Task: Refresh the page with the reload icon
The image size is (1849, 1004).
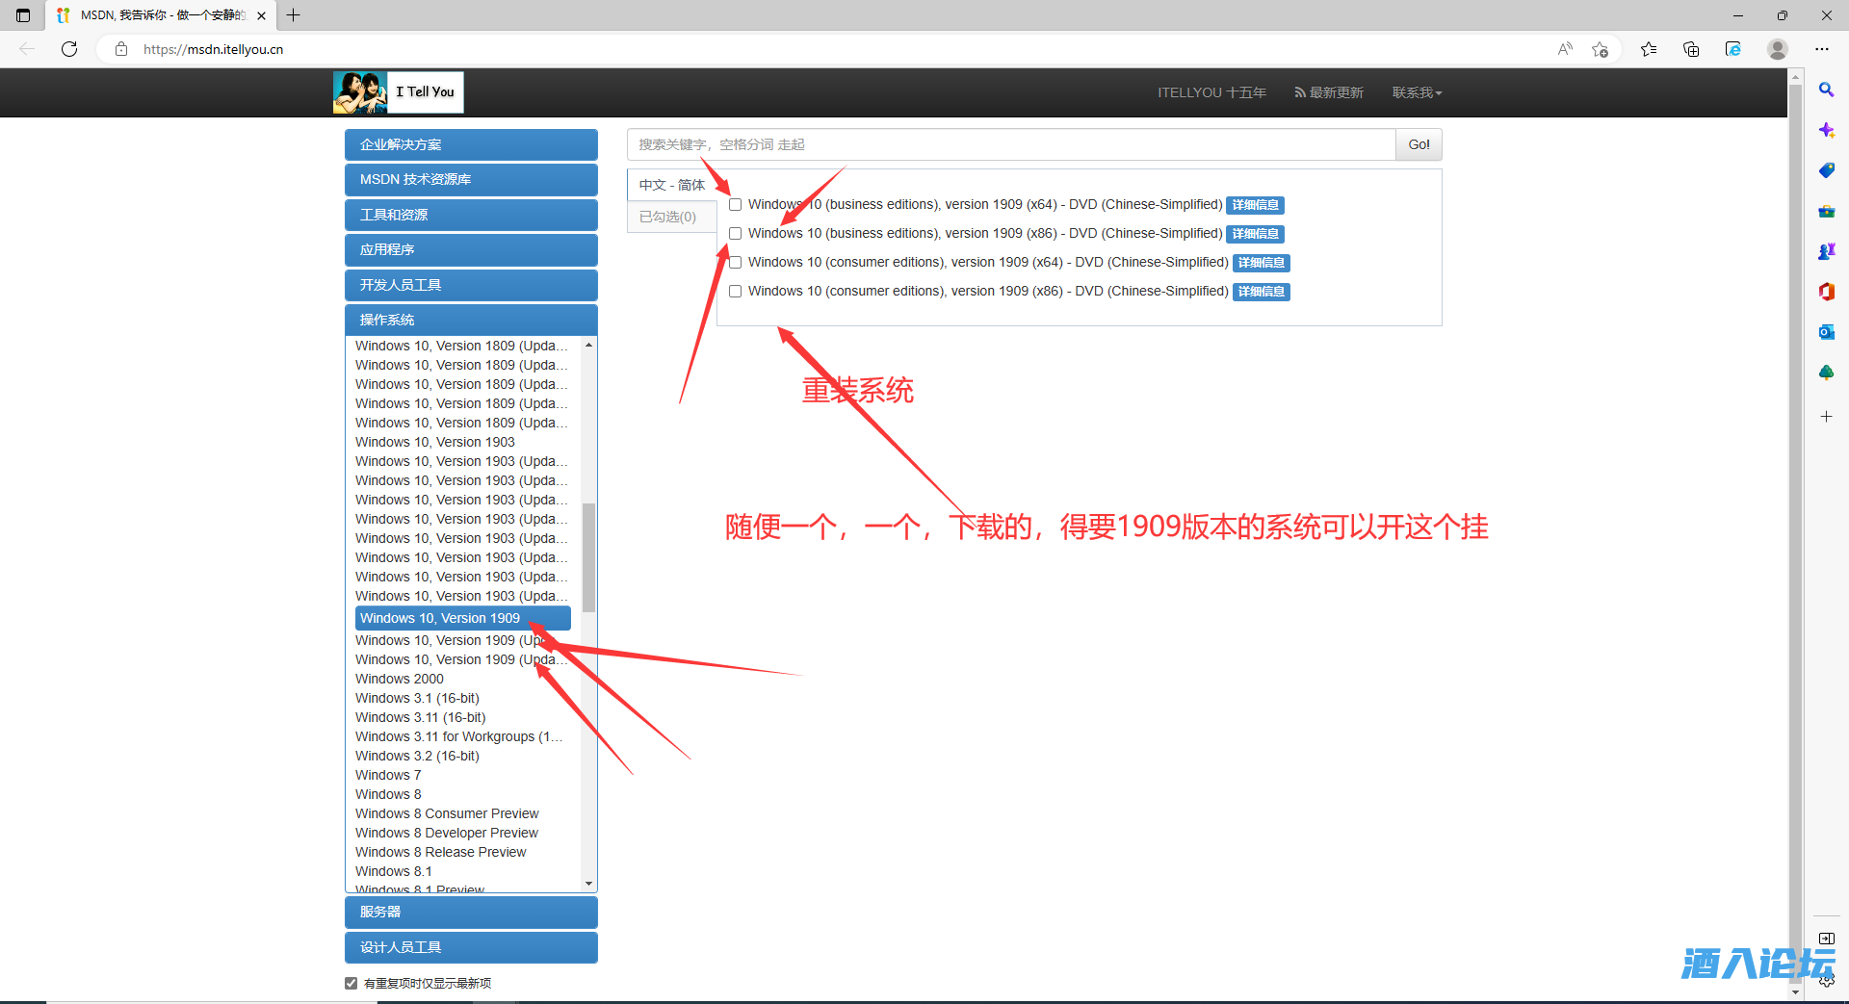Action: click(69, 49)
